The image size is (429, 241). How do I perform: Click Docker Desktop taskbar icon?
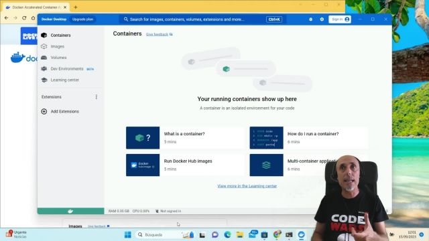pos(301,235)
